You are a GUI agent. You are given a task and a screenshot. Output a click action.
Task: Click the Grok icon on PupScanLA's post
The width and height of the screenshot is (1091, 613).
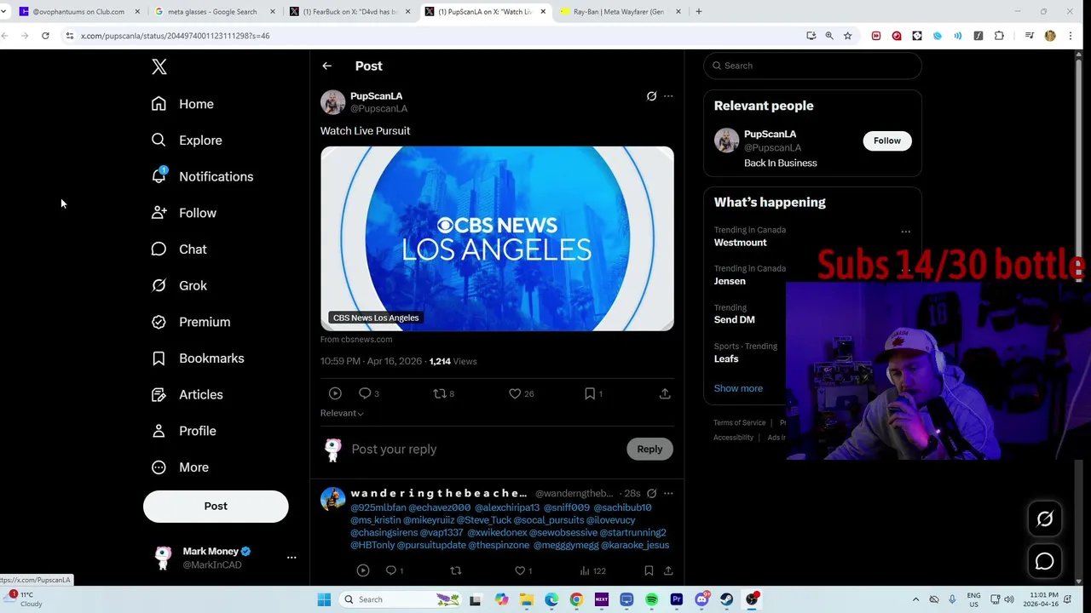[x=651, y=96]
